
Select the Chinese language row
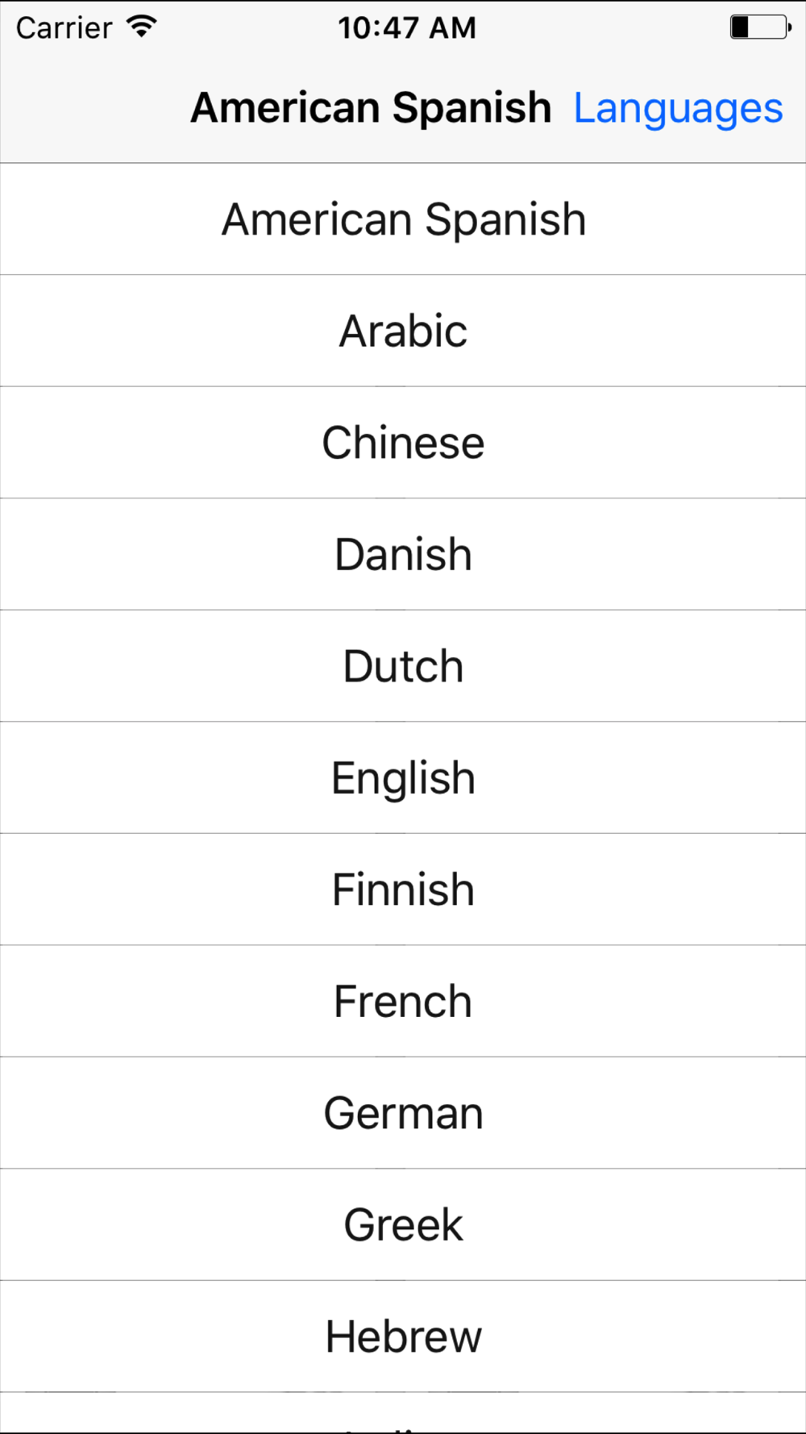(x=403, y=443)
